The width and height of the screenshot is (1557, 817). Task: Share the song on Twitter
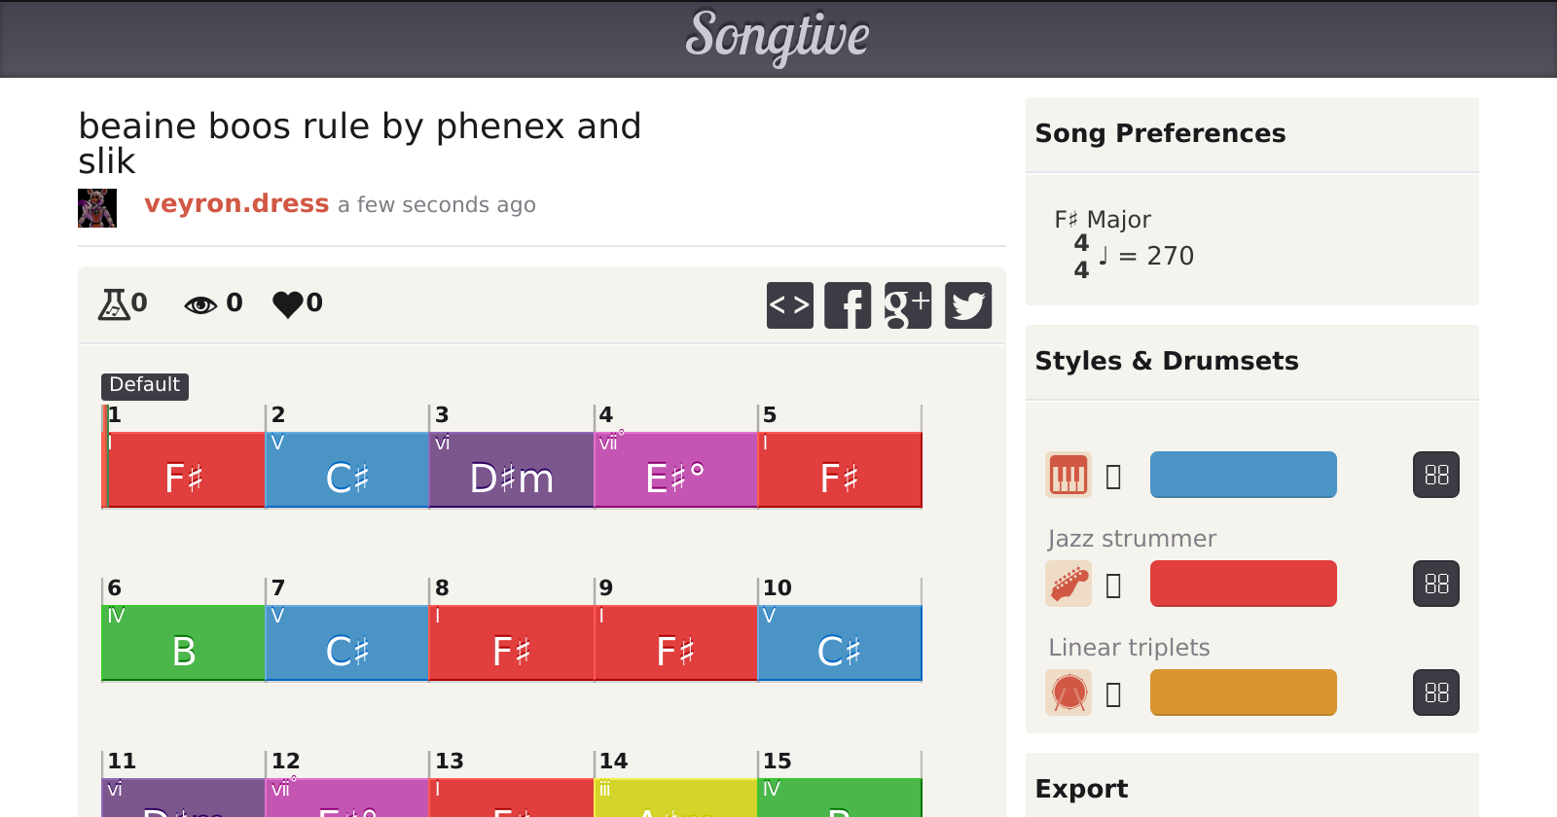coord(968,305)
